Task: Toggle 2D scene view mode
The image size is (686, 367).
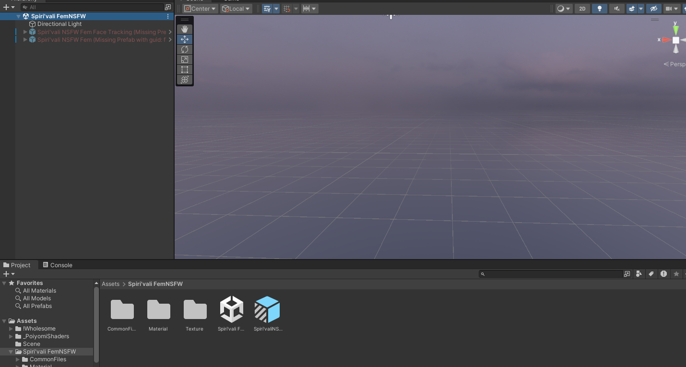Action: click(582, 9)
